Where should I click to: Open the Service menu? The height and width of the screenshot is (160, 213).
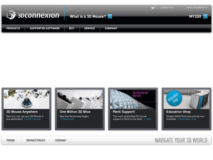click(x=89, y=28)
